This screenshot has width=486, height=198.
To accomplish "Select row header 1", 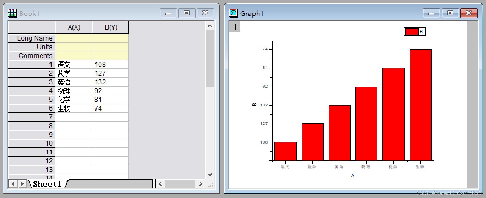I will point(32,64).
